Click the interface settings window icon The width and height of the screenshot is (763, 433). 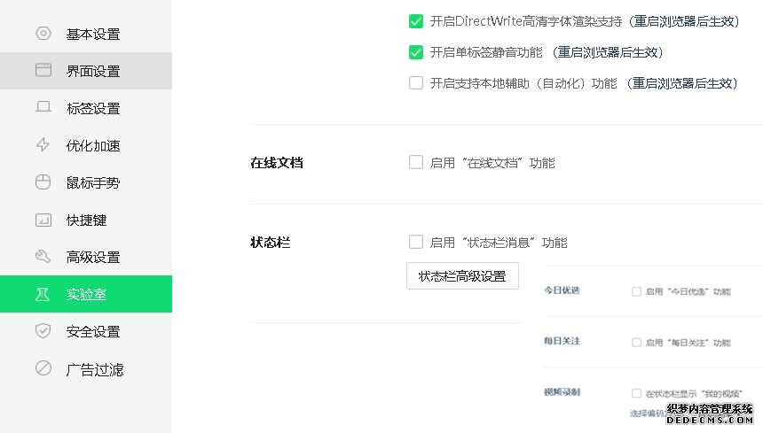click(43, 71)
